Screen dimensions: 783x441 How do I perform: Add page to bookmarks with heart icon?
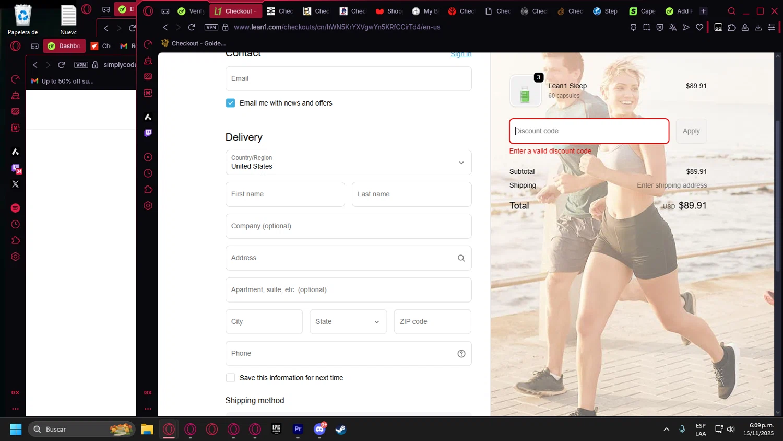[699, 27]
